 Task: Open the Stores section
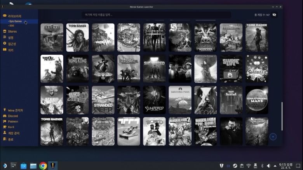(10, 31)
